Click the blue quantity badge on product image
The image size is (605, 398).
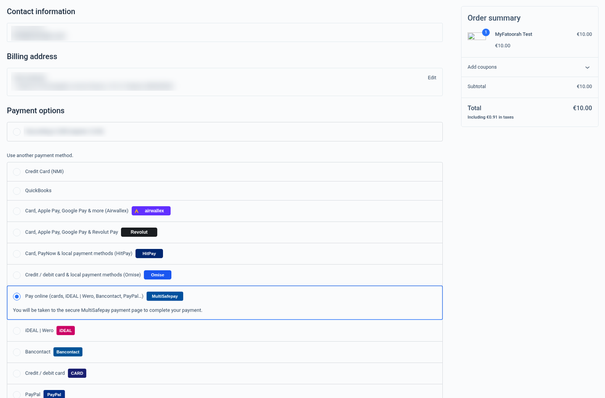[x=486, y=32]
